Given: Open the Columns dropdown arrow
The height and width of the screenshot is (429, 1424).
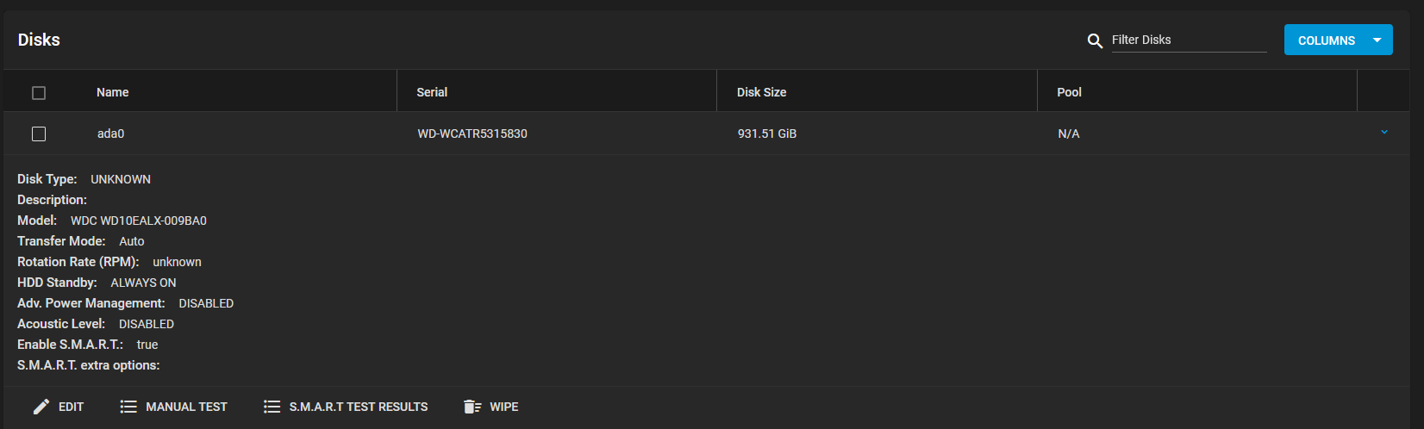Looking at the screenshot, I should [1377, 40].
